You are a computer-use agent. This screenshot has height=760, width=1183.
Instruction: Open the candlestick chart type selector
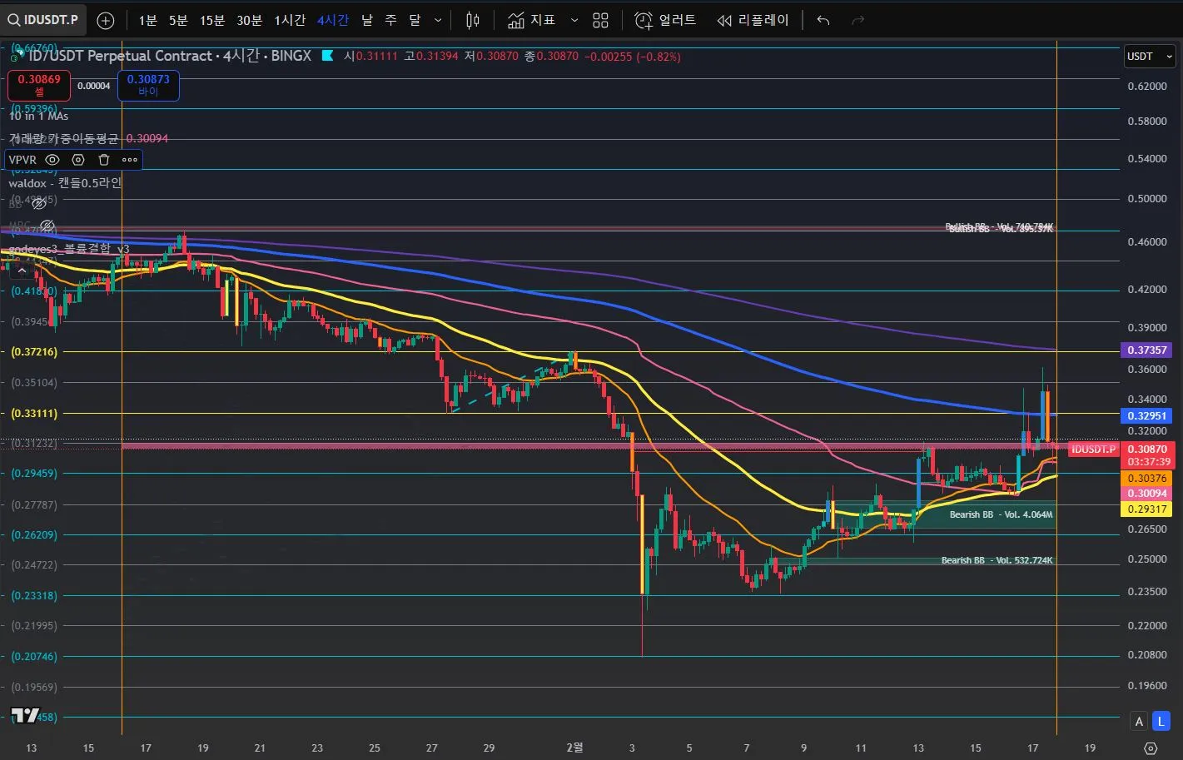(473, 20)
